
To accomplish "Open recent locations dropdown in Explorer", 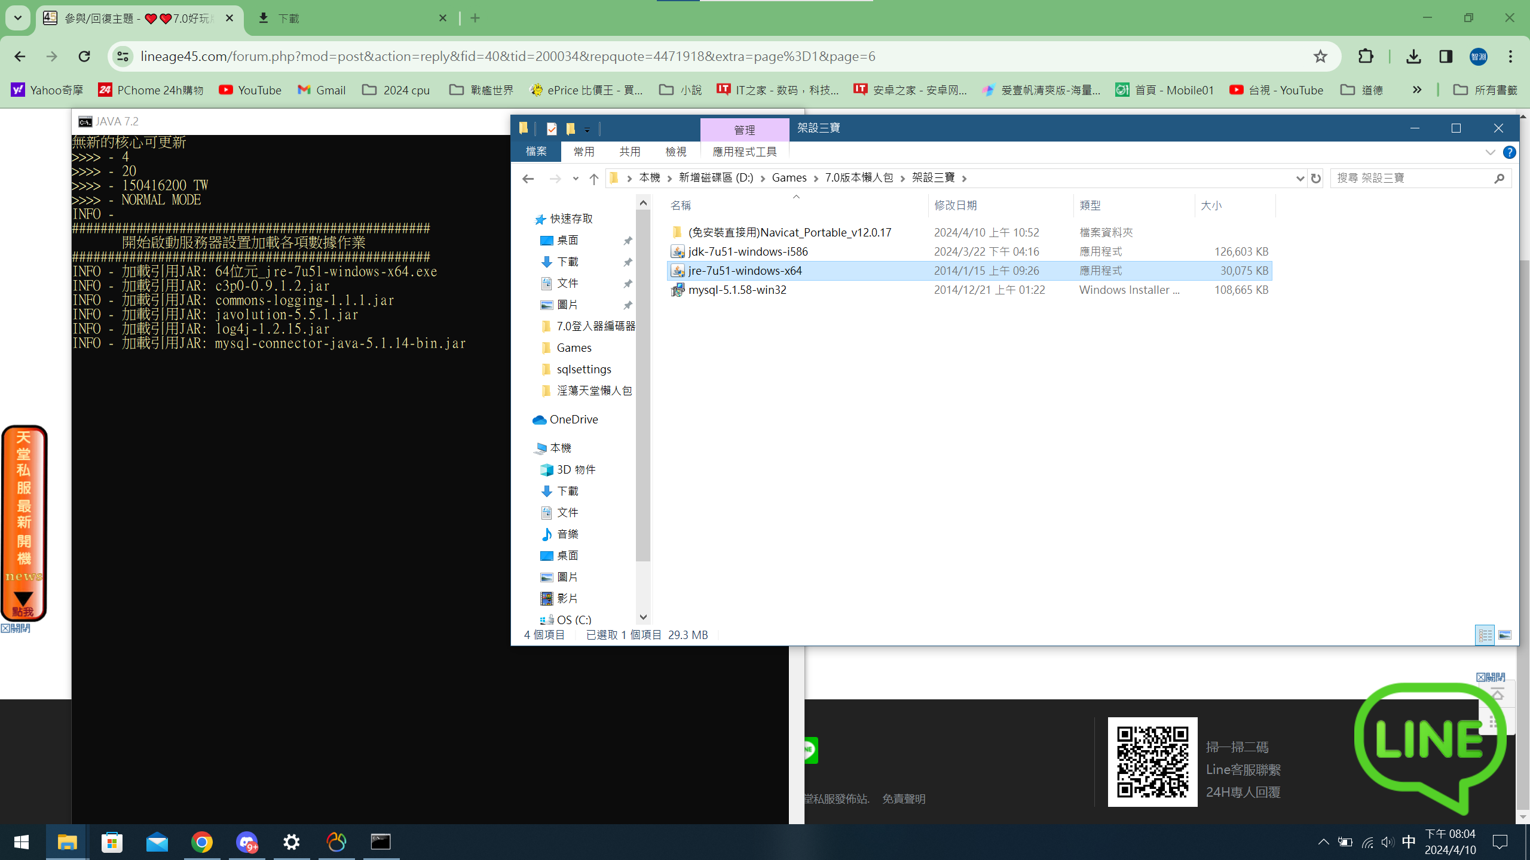I will (x=575, y=178).
